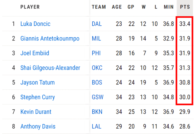Select Shai Gilgeous-Alexander player link
The image size is (194, 134).
[50, 68]
